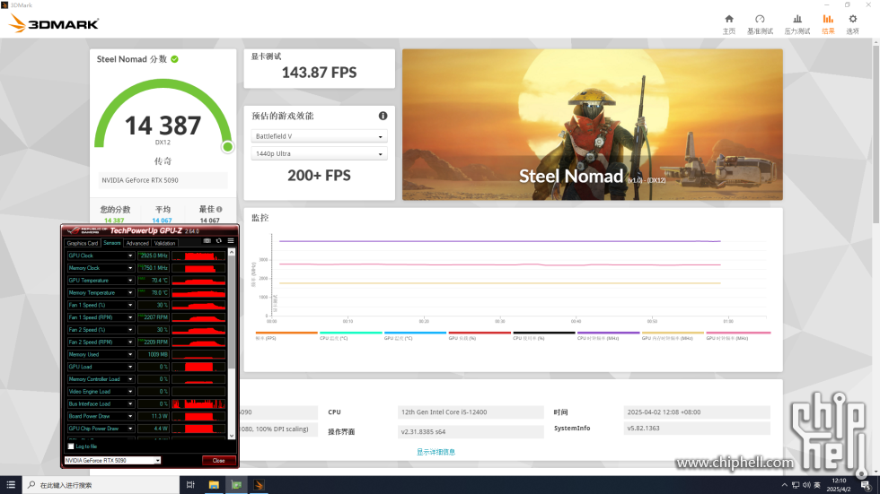
Task: Expand GPU Clock sensor dropdown
Action: coord(130,256)
